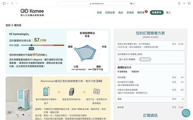Screen dimensions: 193x120
Task: Open the page translate icon in address bar
Action: 131,4
